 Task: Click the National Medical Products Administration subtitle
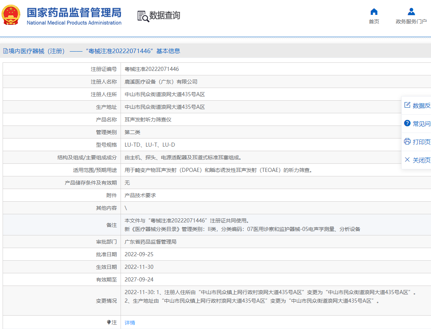74,23
